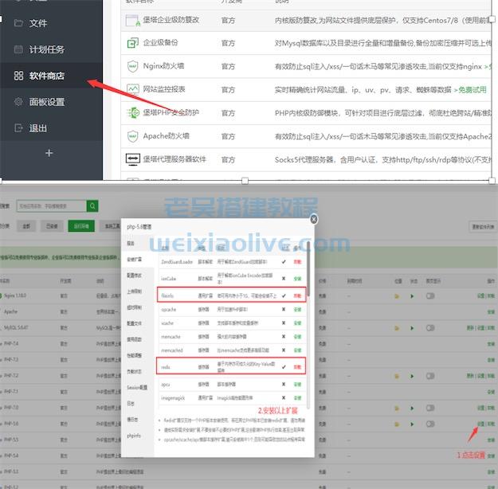
Task: Click the plus icon below 退出
Action: (49, 153)
